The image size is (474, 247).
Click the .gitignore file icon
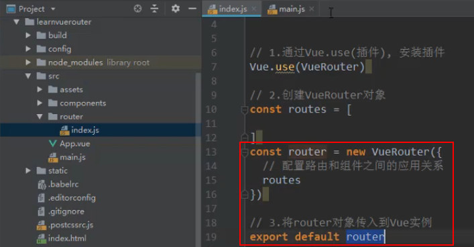(41, 211)
